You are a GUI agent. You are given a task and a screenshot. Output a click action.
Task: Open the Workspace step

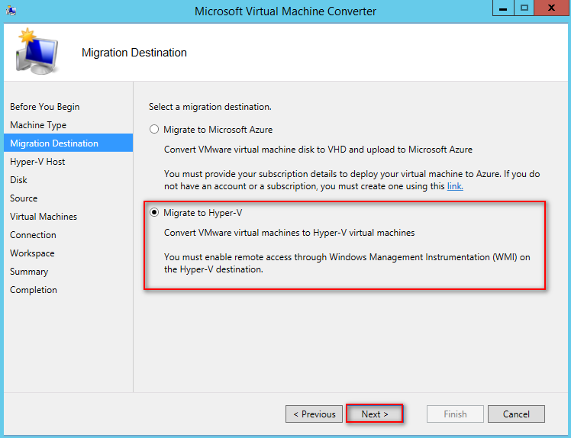click(x=32, y=253)
